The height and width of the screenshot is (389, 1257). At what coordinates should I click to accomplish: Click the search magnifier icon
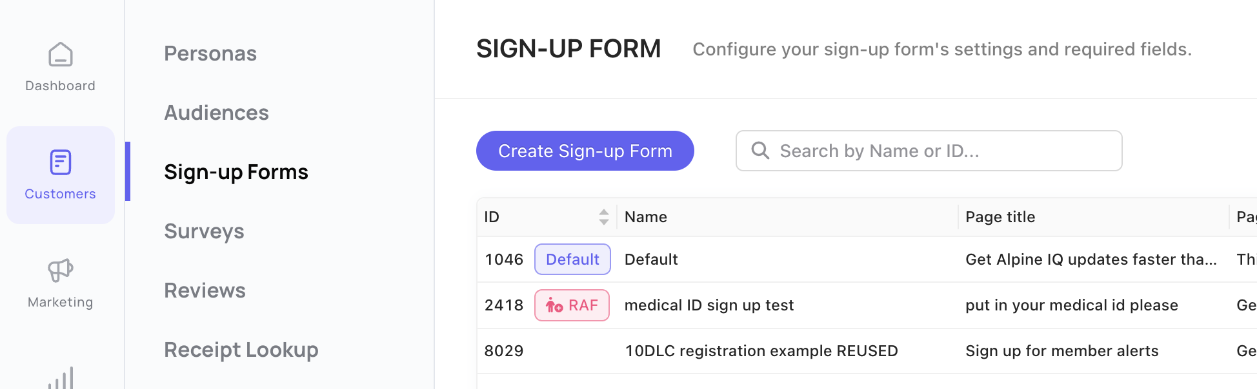761,151
